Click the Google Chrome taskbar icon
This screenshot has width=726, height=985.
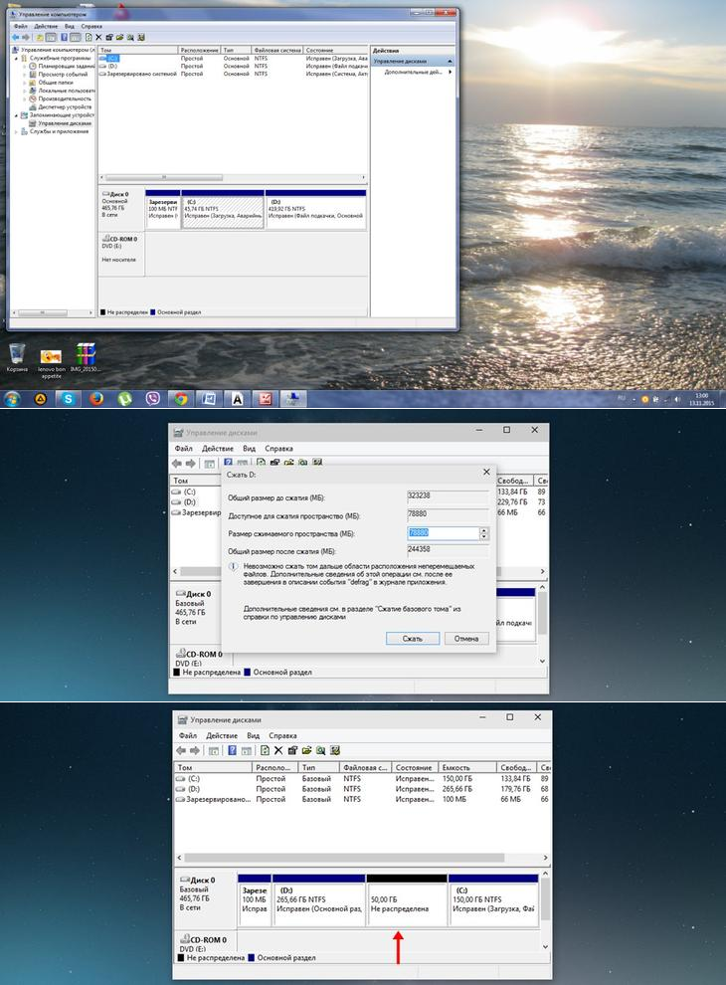point(180,399)
